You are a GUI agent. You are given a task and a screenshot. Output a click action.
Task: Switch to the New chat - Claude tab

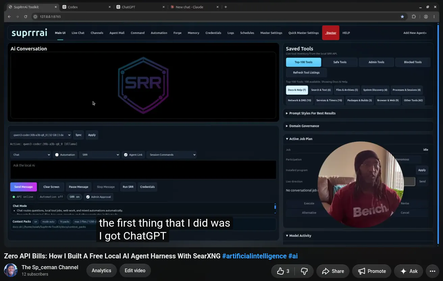tap(194, 7)
